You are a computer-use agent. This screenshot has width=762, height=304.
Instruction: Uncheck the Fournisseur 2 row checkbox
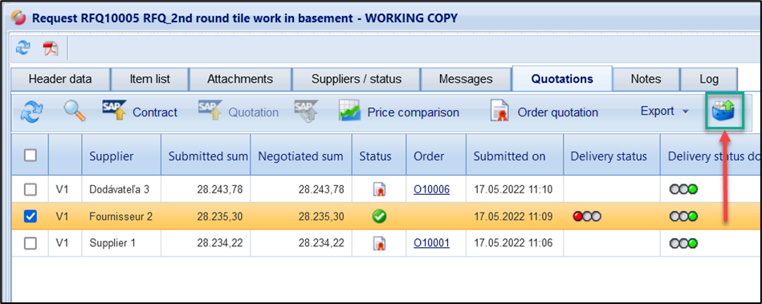[x=31, y=217]
